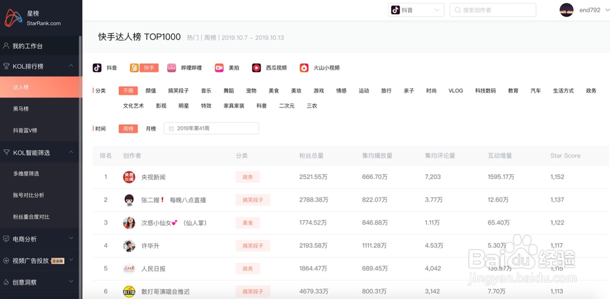Filter by 颜值 category
Image resolution: width=610 pixels, height=299 pixels.
pyautogui.click(x=151, y=91)
